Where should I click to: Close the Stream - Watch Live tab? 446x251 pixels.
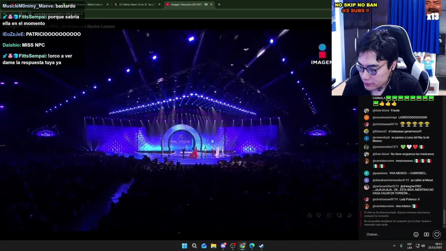point(107,5)
